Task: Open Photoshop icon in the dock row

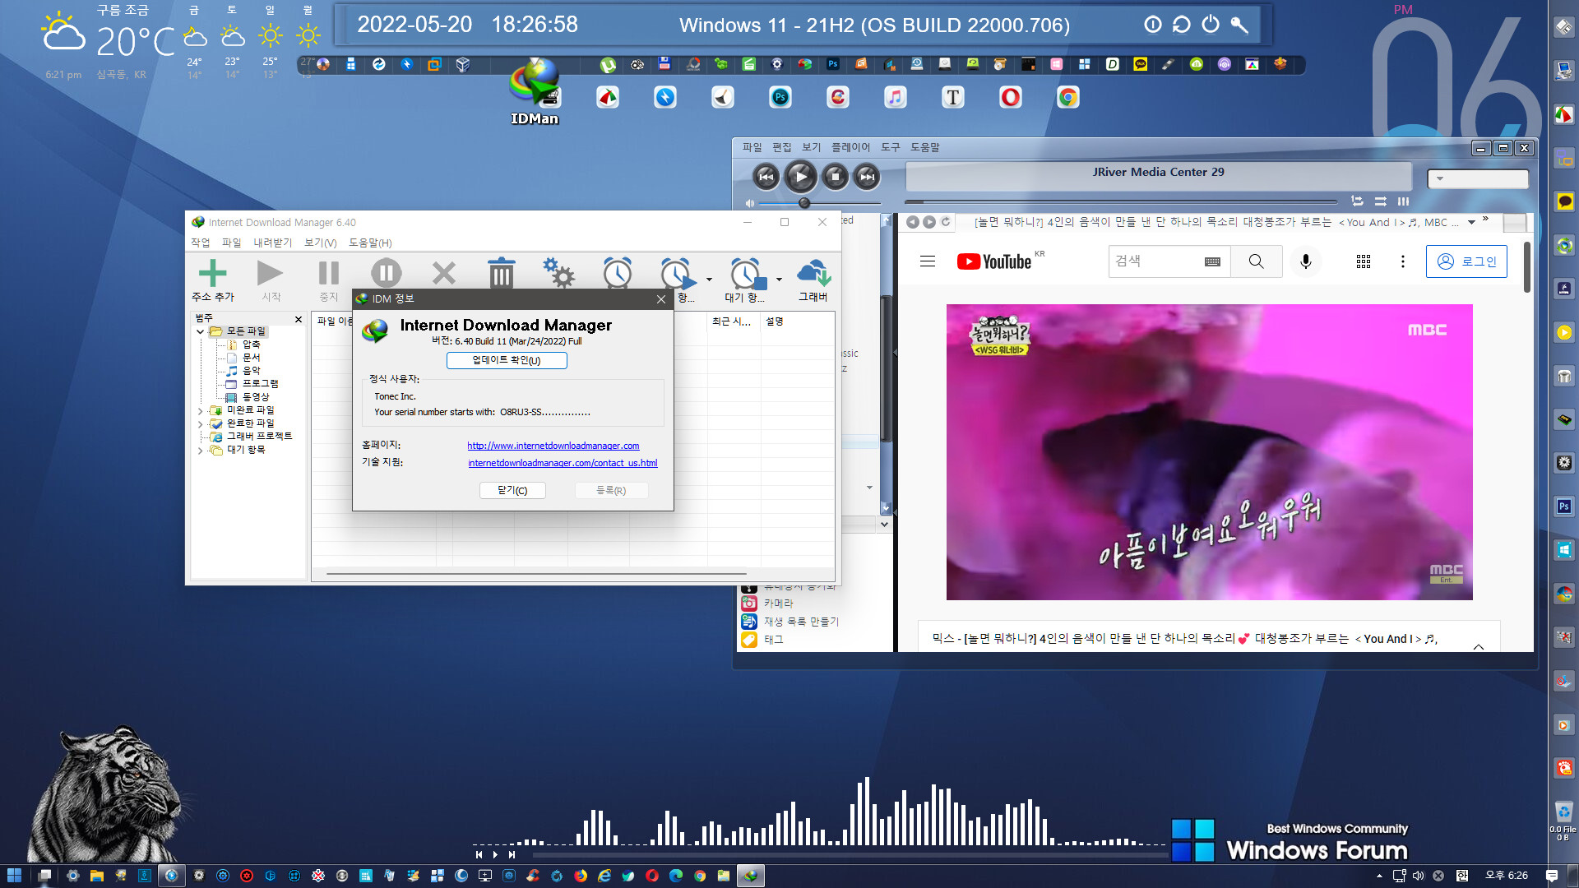Action: click(780, 97)
